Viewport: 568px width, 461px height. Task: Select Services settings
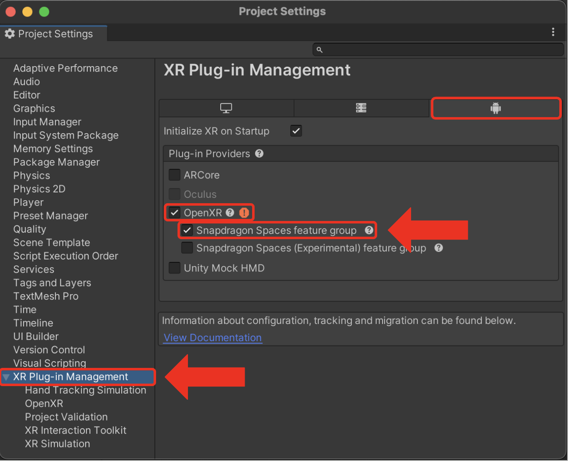tap(34, 269)
